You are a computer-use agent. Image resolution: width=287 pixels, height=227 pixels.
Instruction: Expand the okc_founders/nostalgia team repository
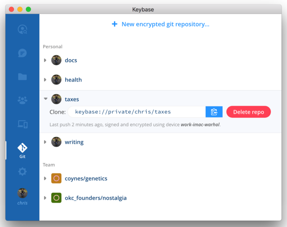(45, 198)
